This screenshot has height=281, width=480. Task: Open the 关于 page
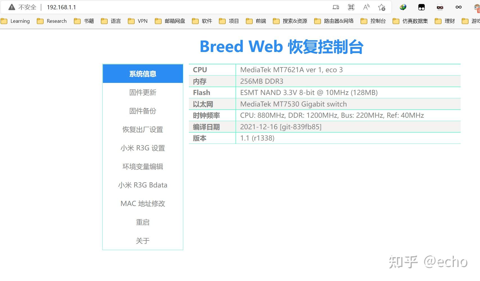[143, 241]
